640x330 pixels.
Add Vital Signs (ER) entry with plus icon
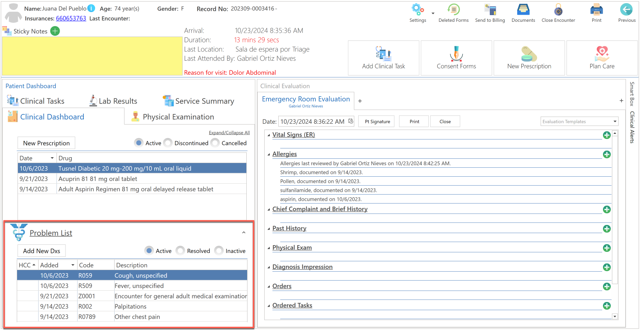607,135
